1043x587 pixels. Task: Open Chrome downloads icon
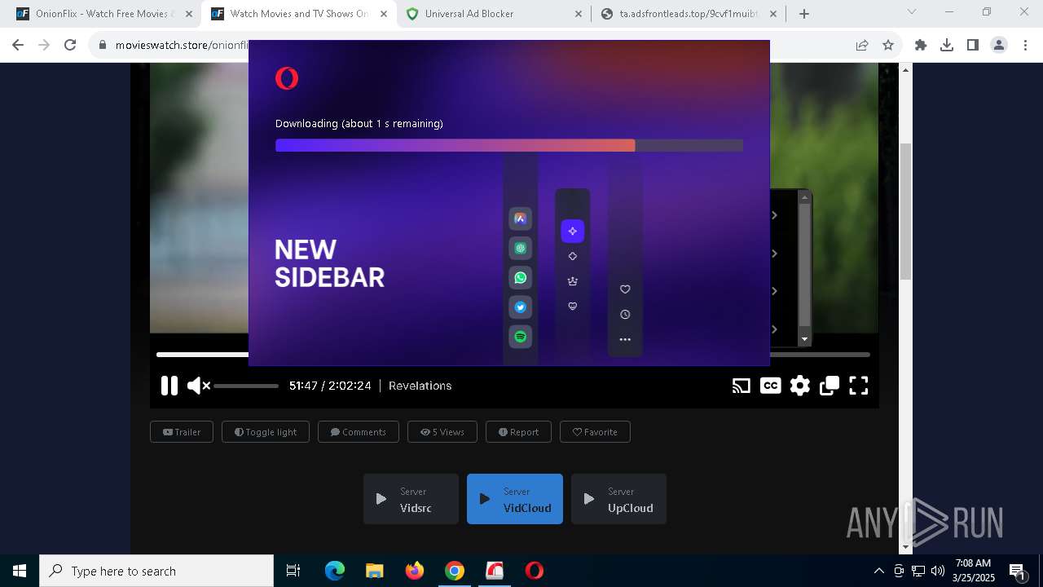pos(947,46)
